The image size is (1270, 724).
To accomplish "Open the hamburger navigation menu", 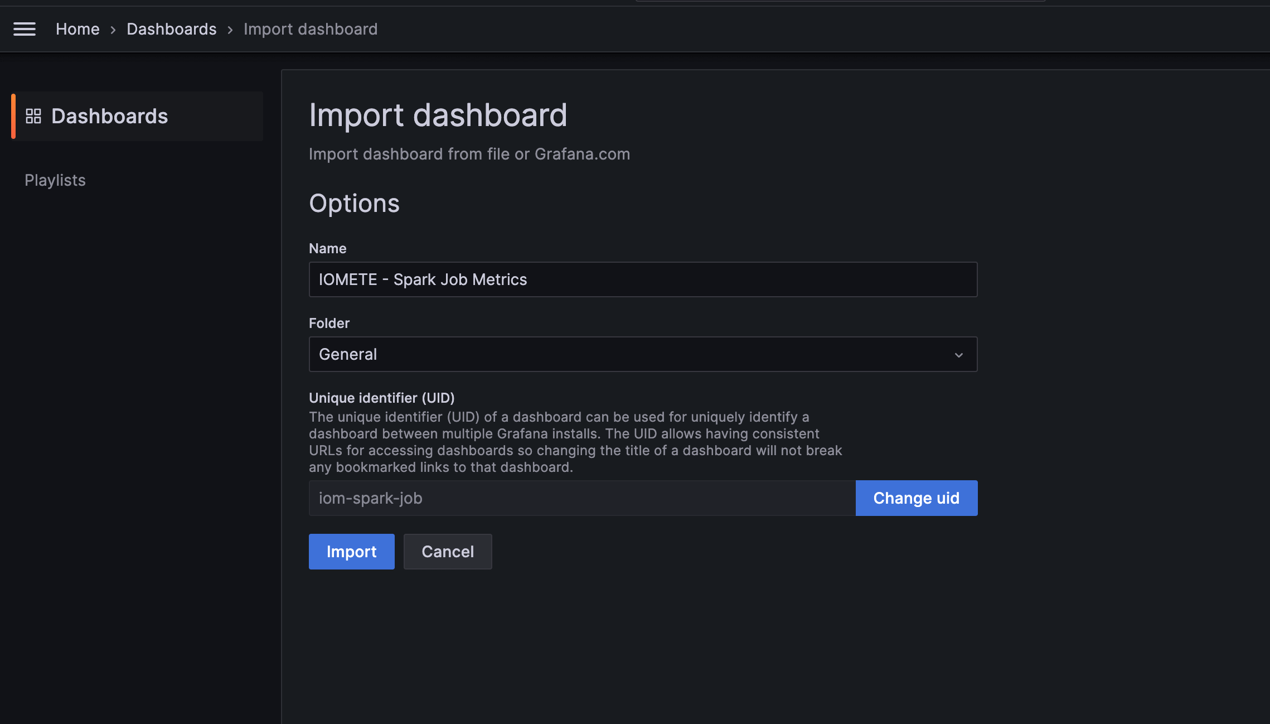I will [25, 29].
